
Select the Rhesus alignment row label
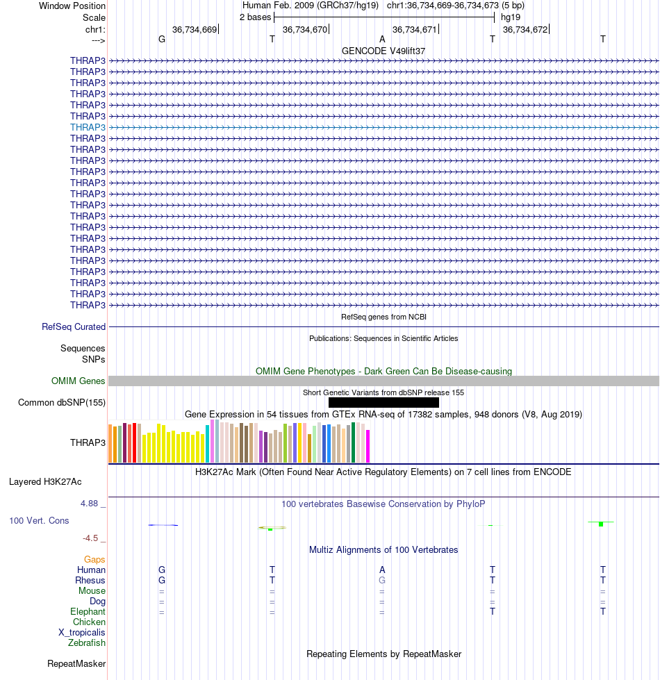coord(90,580)
